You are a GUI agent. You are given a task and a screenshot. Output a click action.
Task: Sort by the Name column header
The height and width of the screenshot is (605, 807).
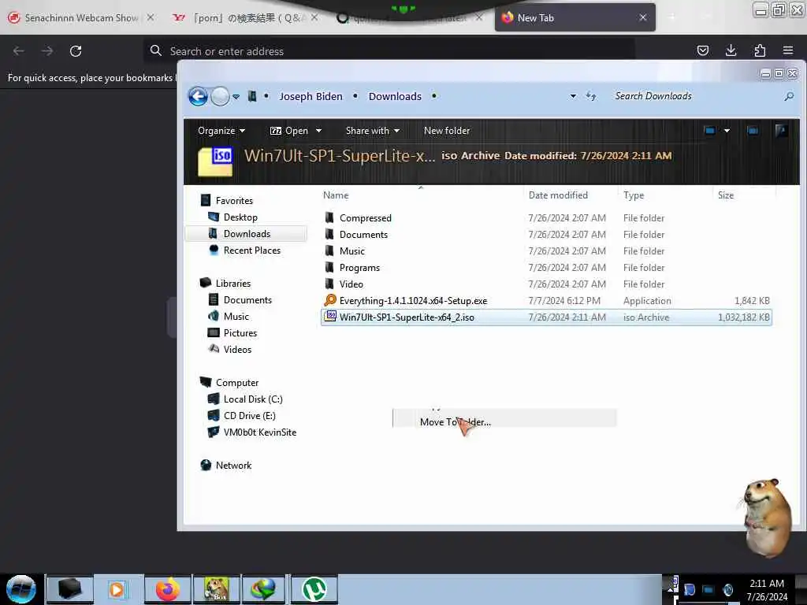click(336, 195)
